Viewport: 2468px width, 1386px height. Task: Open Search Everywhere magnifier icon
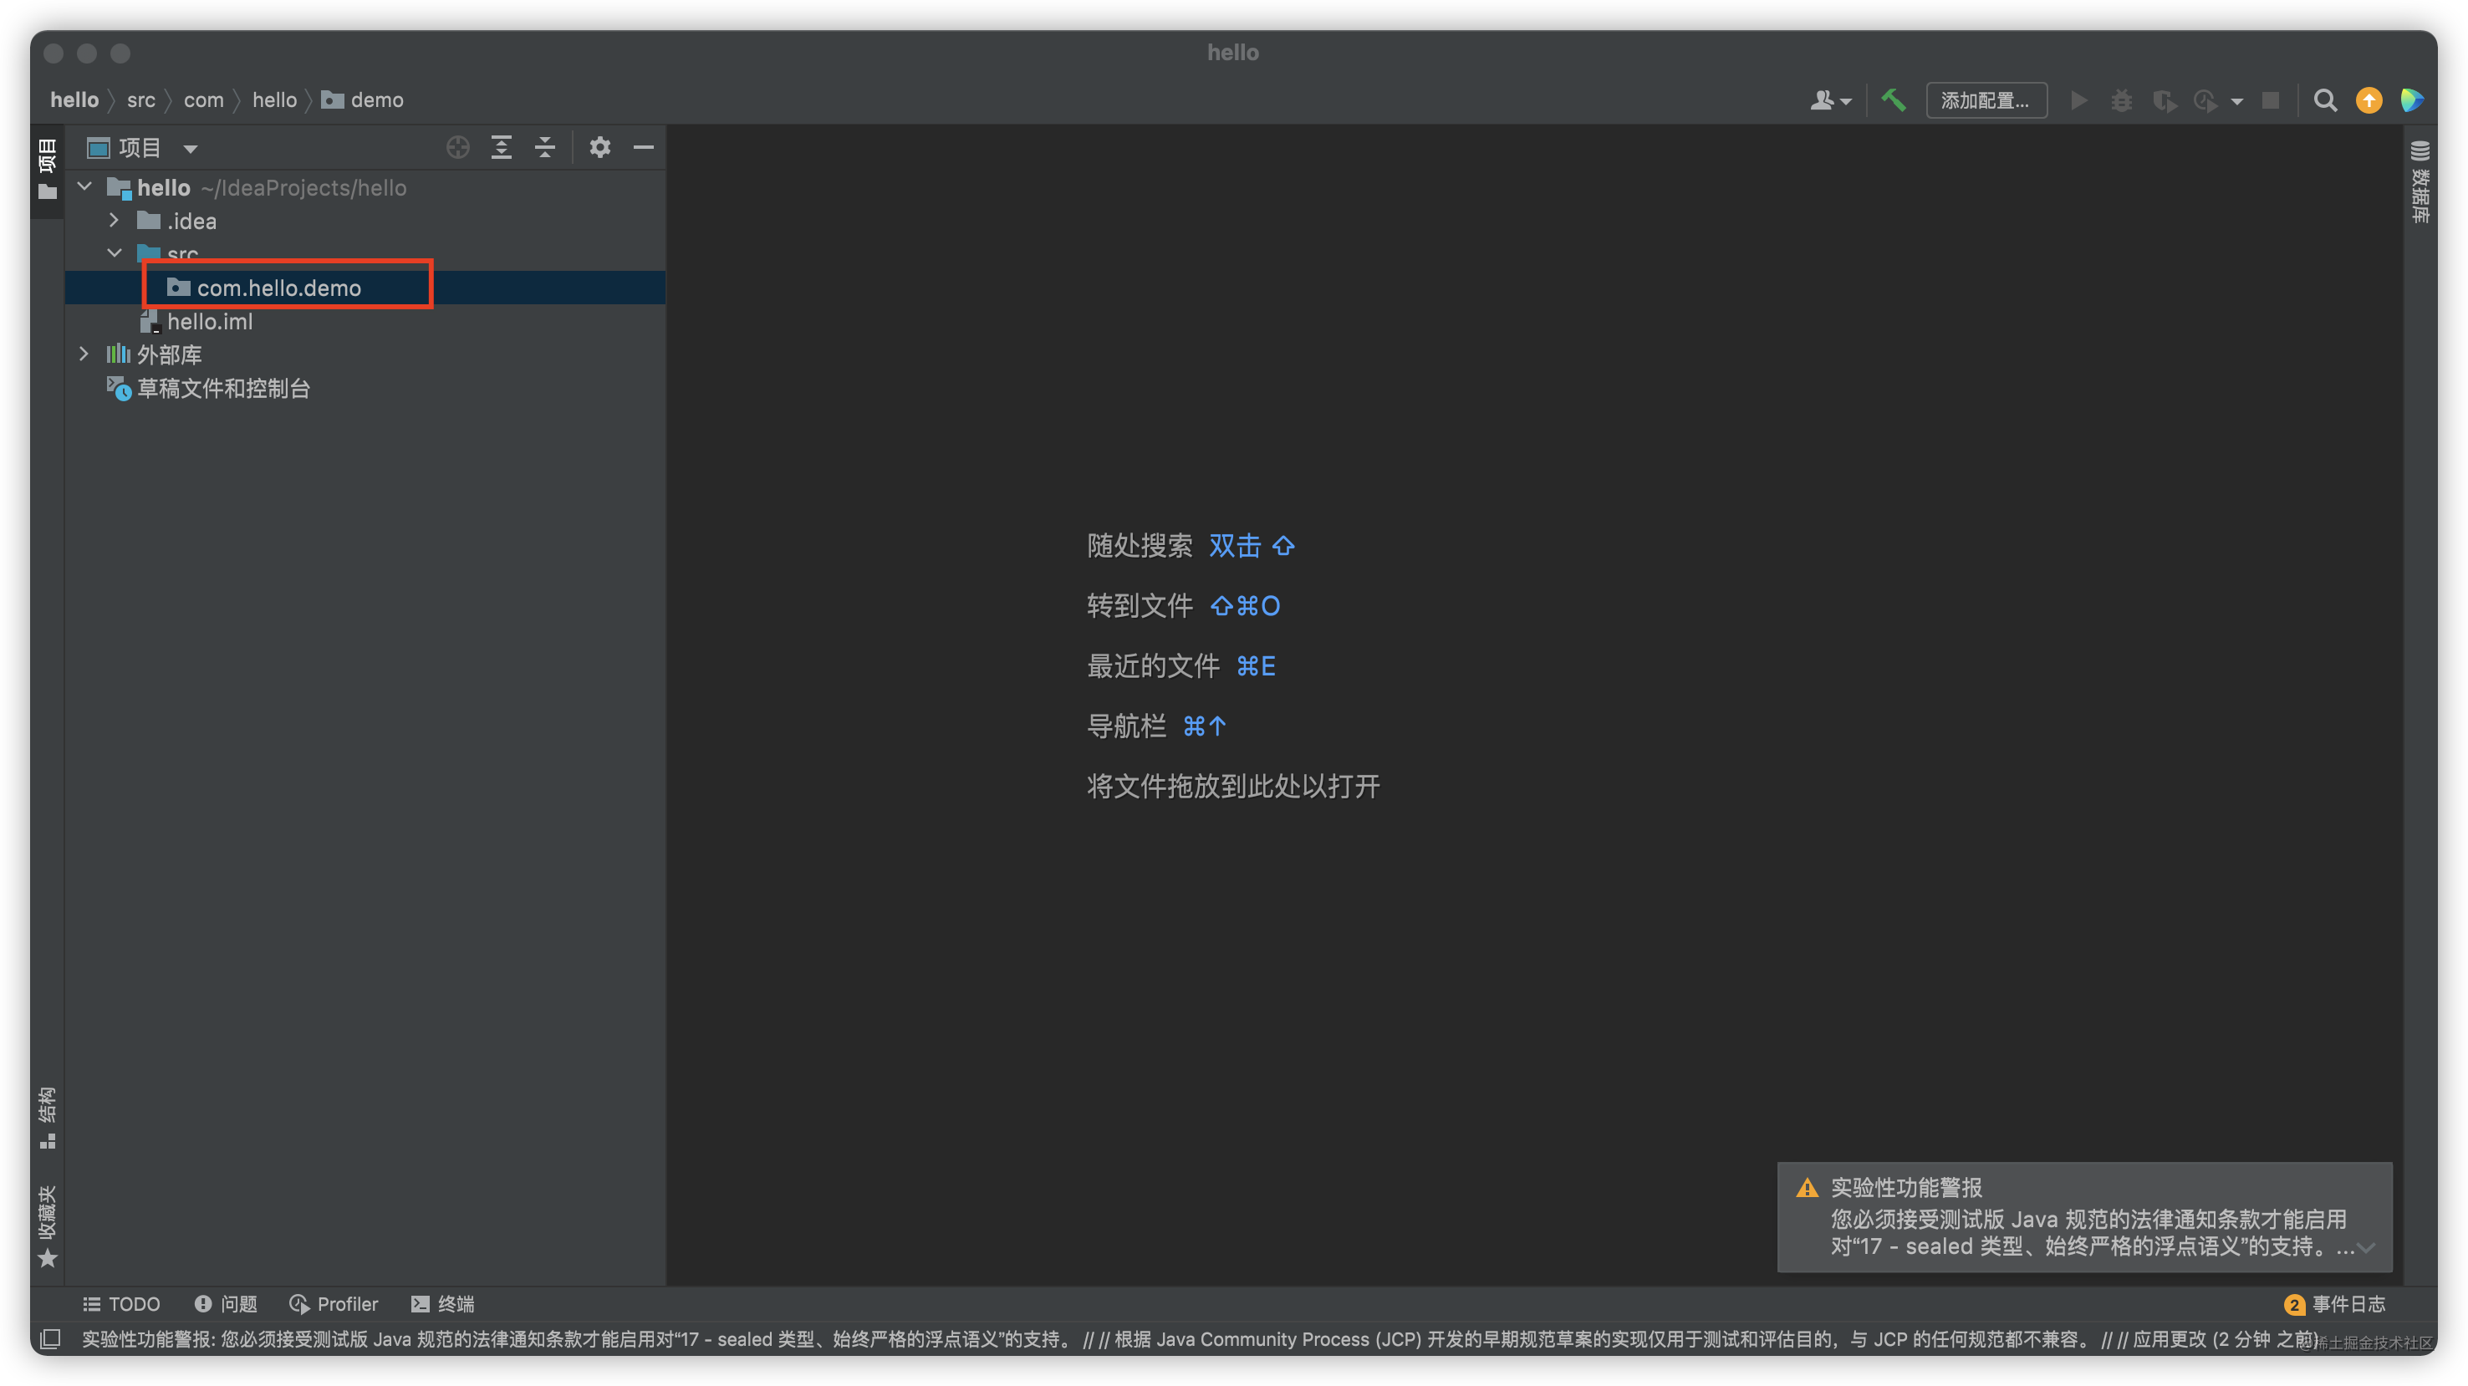(2324, 100)
